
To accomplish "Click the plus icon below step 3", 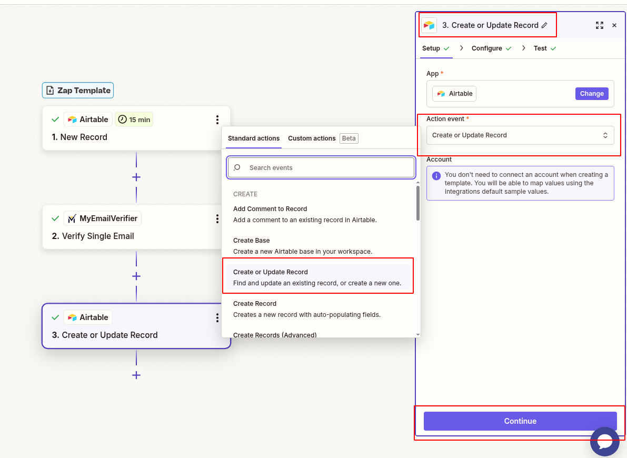I will click(x=136, y=375).
